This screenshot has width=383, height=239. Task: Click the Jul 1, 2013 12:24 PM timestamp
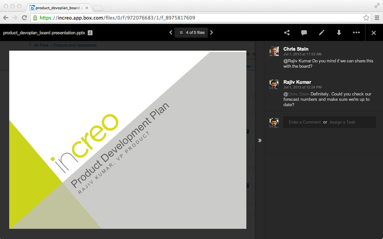303,87
